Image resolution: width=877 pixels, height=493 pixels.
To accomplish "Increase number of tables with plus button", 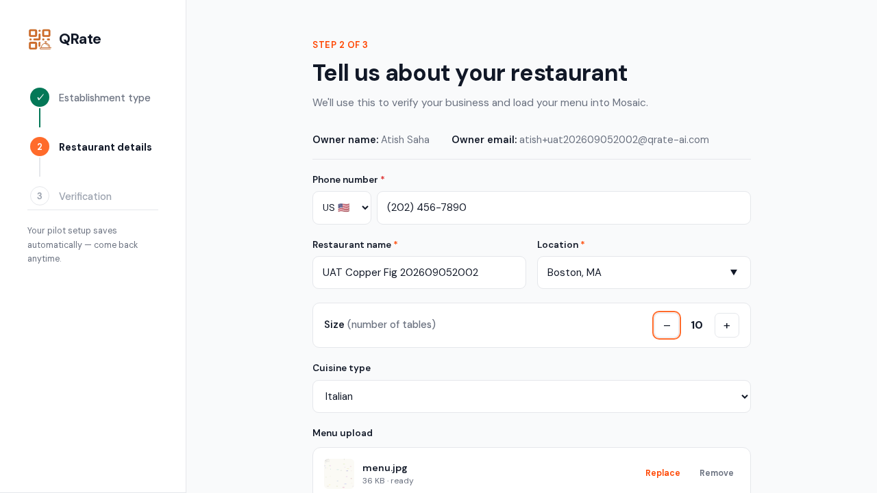I will coord(727,325).
